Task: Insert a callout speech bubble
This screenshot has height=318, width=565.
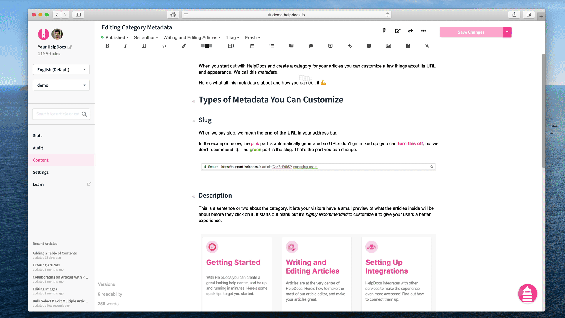Action: 311,46
